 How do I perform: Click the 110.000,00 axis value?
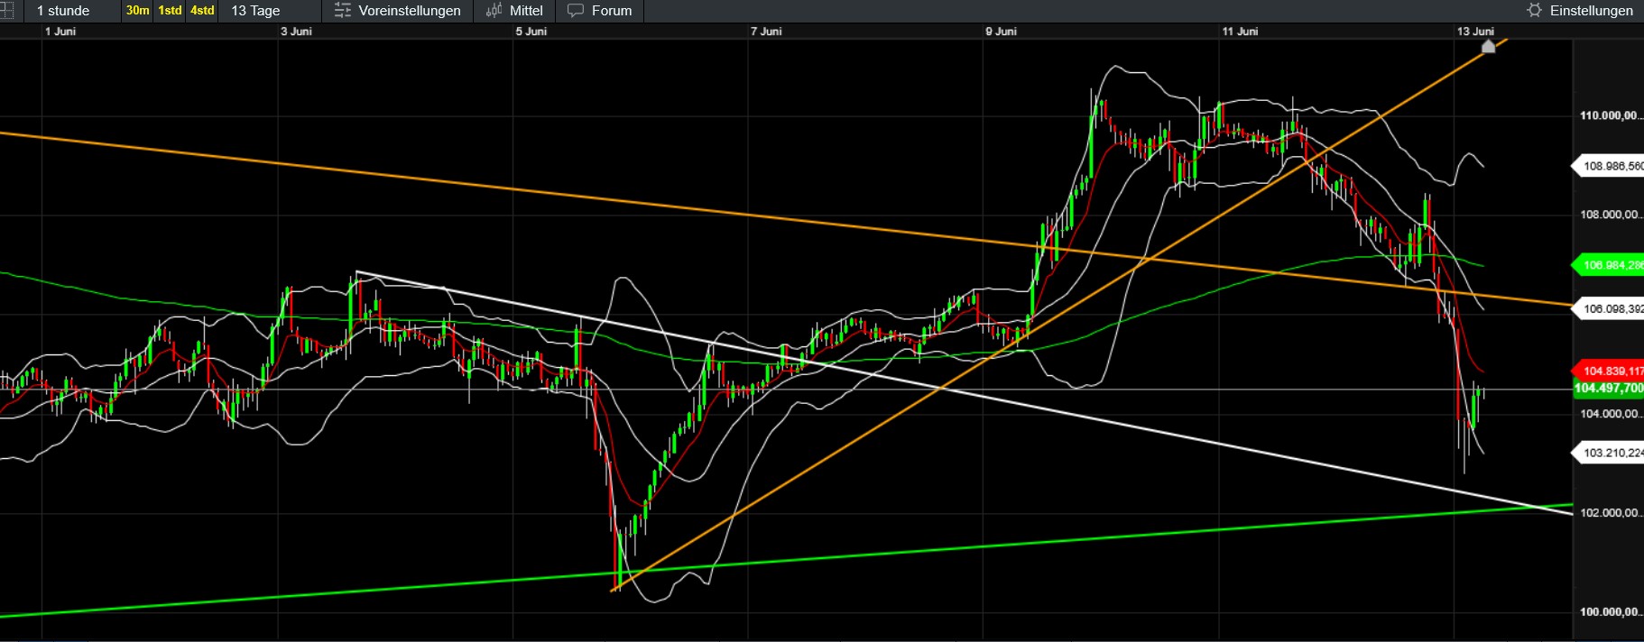click(x=1611, y=115)
